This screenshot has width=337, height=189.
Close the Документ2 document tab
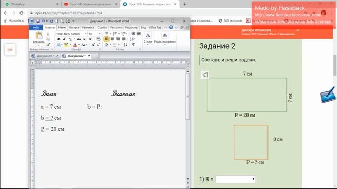coord(89,56)
